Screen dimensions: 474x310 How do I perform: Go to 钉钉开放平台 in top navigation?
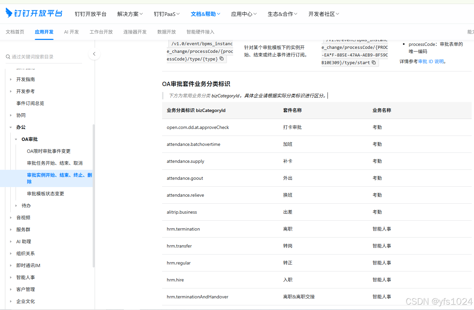[90, 14]
